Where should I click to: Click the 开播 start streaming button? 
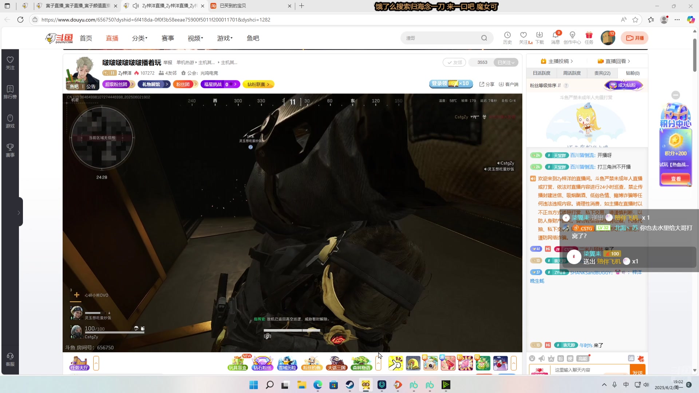click(x=635, y=38)
